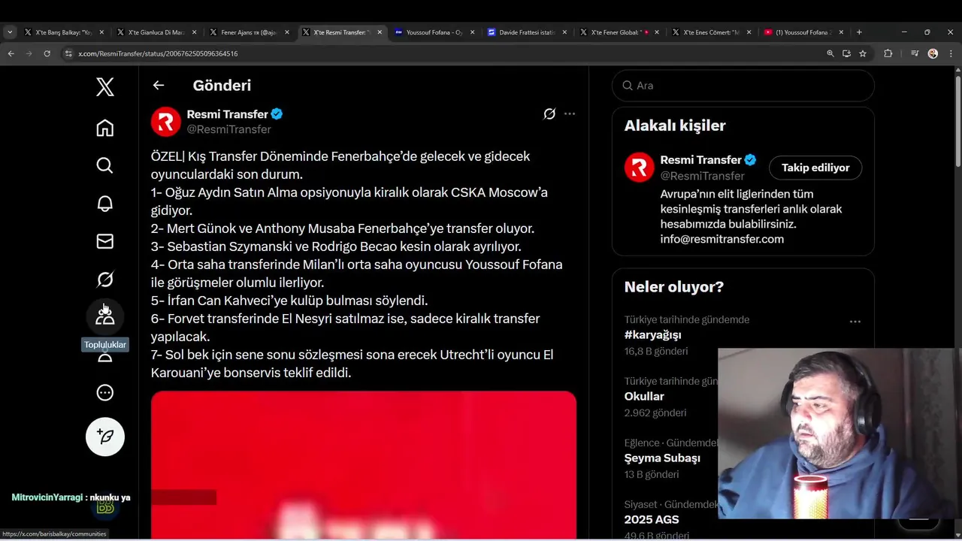962x541 pixels.
Task: Click the "2.962 gönderi" count text
Action: pos(655,413)
